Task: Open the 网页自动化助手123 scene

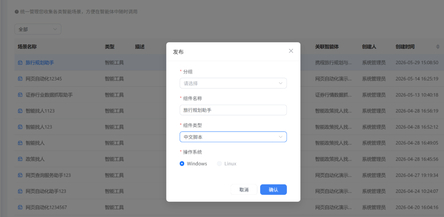Action: [46, 191]
